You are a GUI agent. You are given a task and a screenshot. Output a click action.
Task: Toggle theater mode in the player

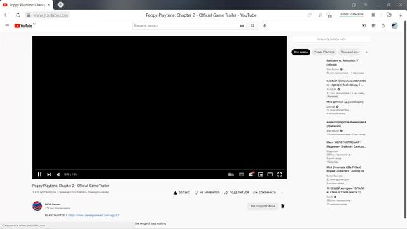[270, 174]
